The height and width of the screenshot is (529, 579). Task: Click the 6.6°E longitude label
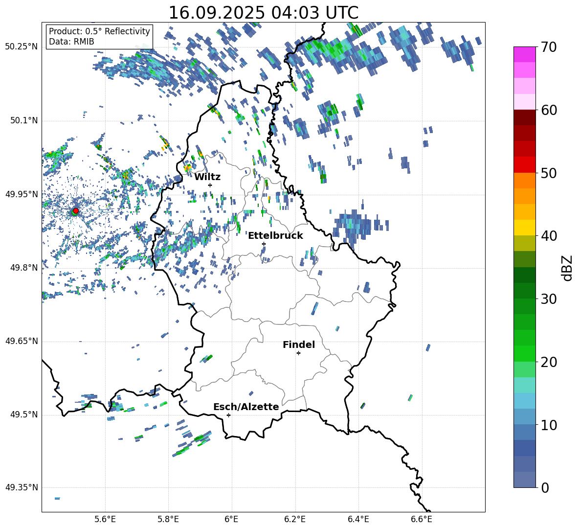coord(422,520)
